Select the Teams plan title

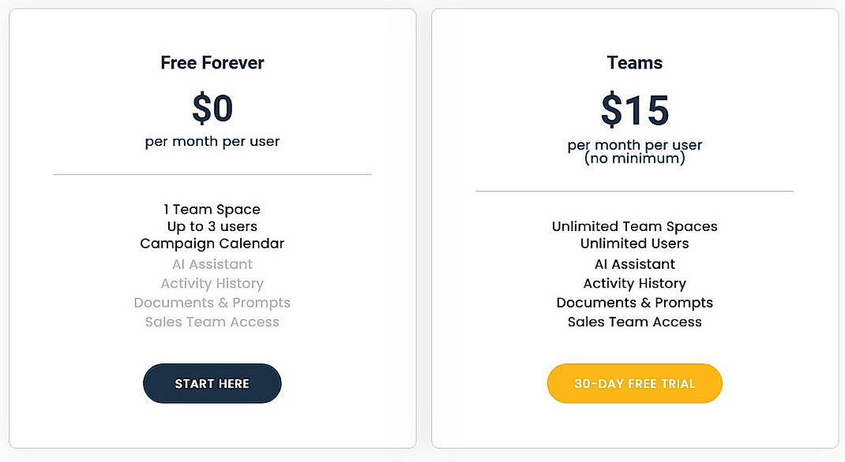634,62
